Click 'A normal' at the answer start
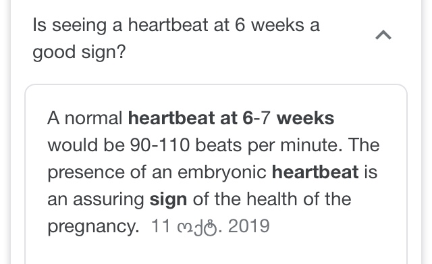432x264 pixels. (x=85, y=118)
